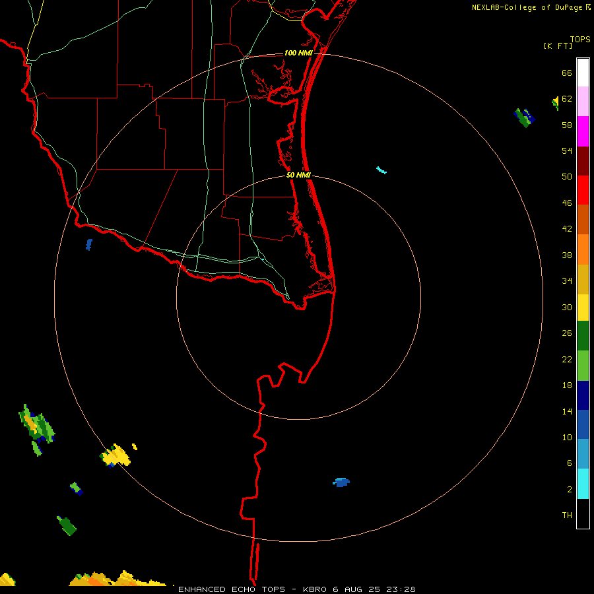
Task: Click the green and blue echo near legend
Action: pos(525,118)
